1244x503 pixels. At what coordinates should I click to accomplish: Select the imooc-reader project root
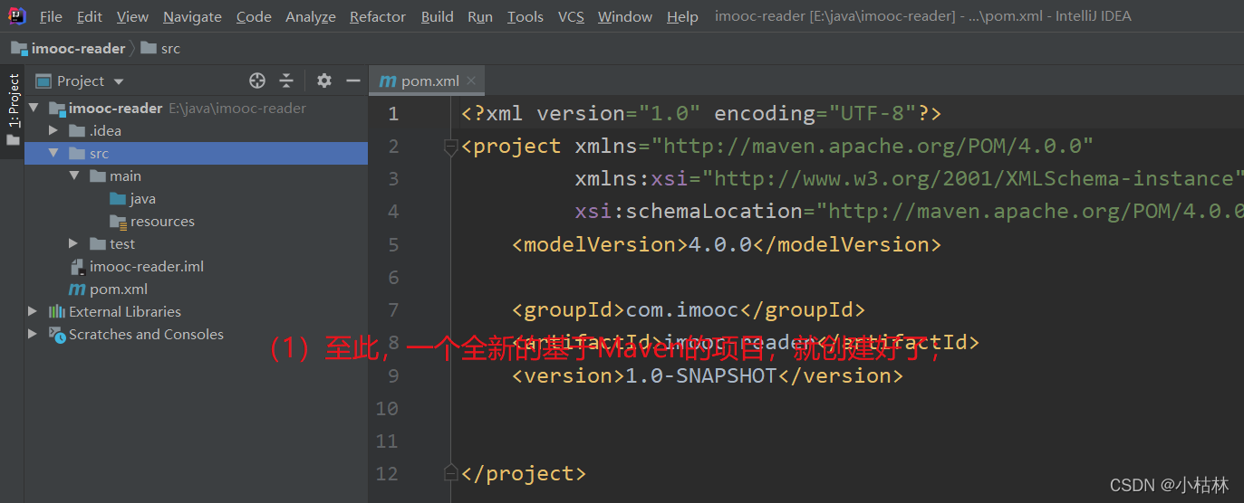pyautogui.click(x=197, y=108)
